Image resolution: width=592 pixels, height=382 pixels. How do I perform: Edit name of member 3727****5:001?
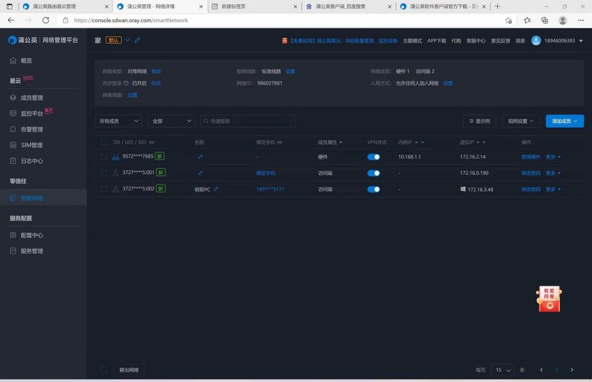(x=200, y=173)
